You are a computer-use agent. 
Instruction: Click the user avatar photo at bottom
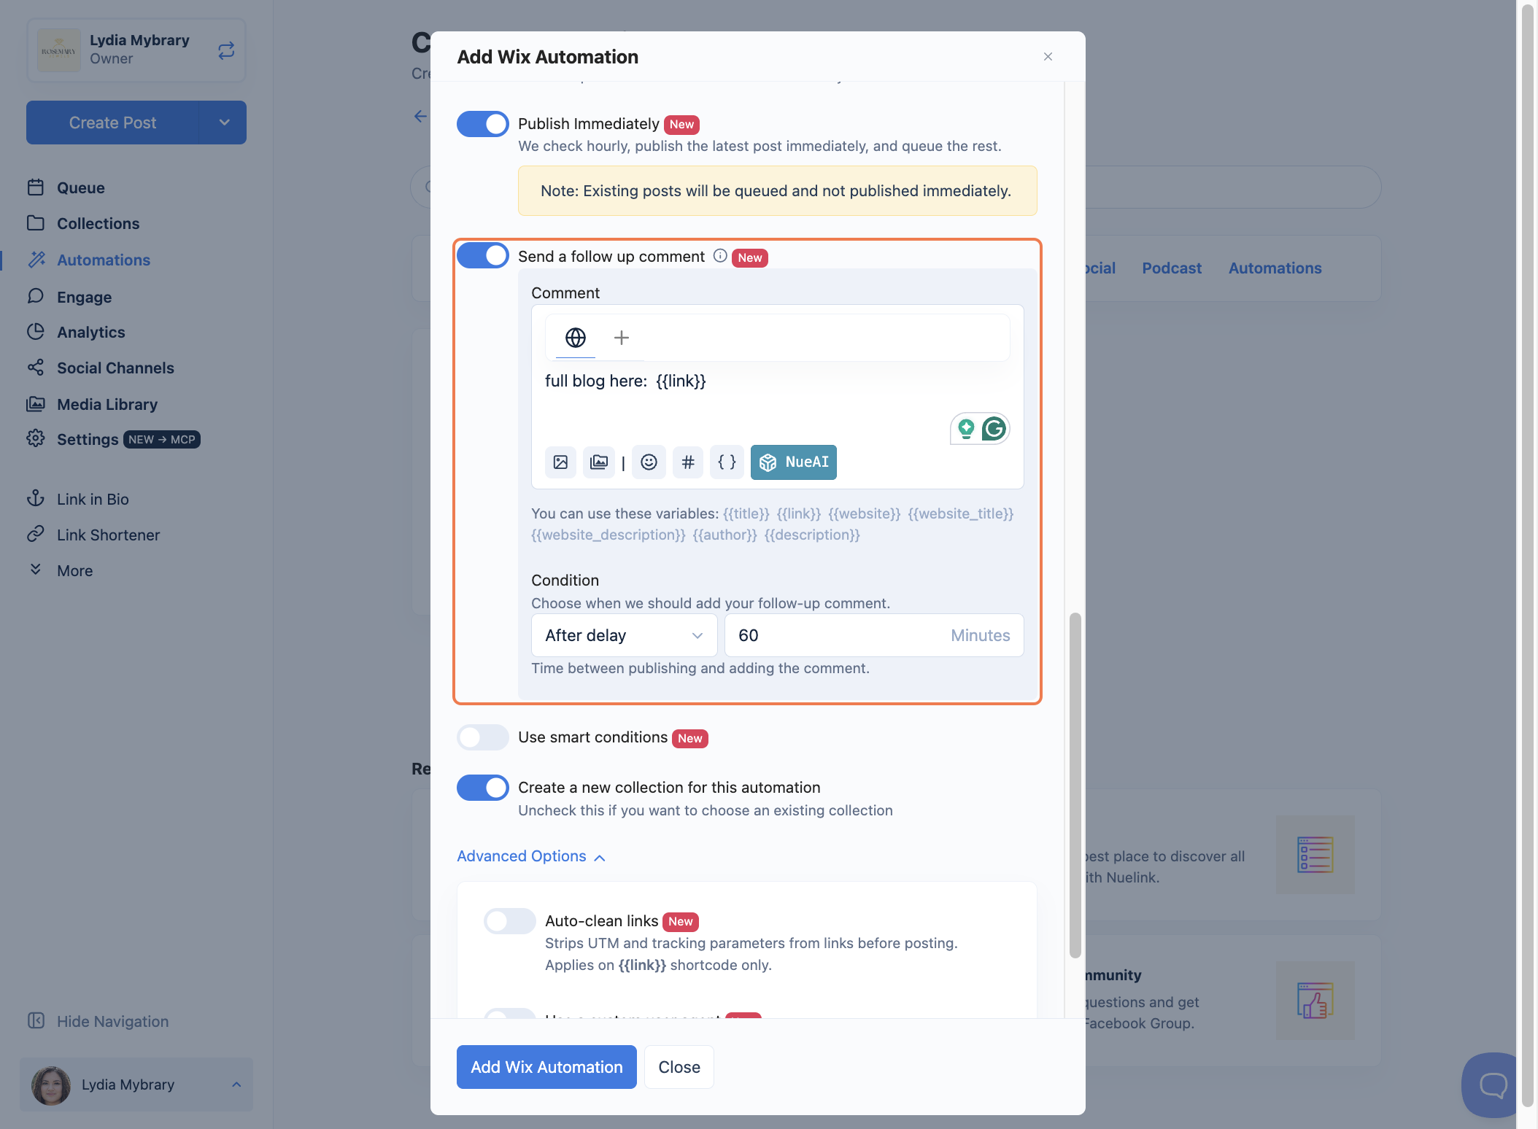click(x=51, y=1085)
